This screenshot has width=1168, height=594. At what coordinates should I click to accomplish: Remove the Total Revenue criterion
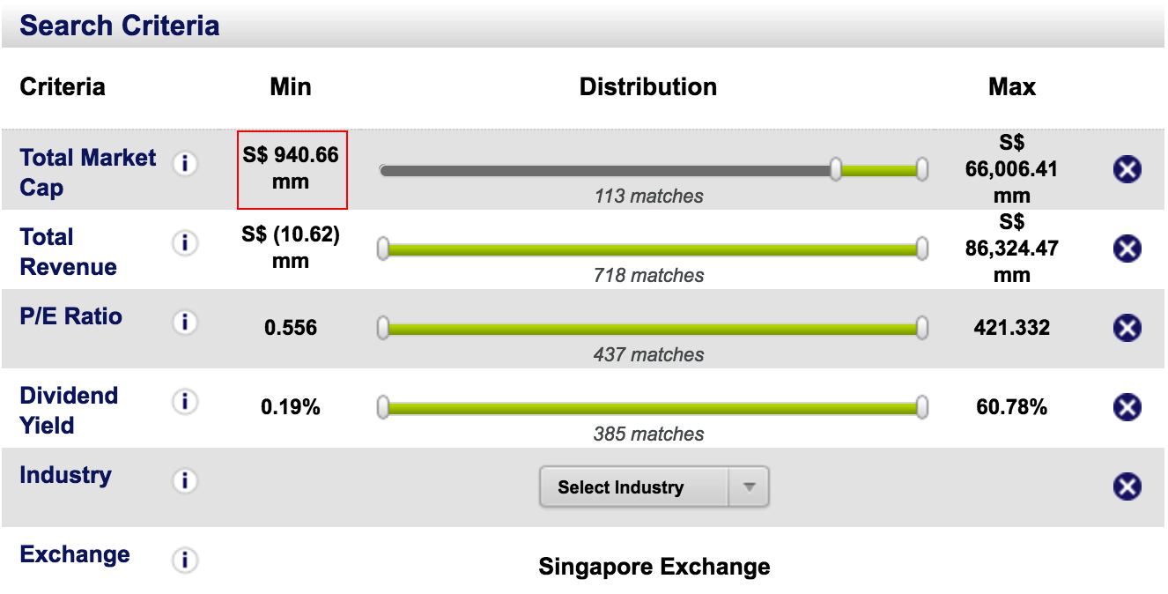pyautogui.click(x=1127, y=249)
